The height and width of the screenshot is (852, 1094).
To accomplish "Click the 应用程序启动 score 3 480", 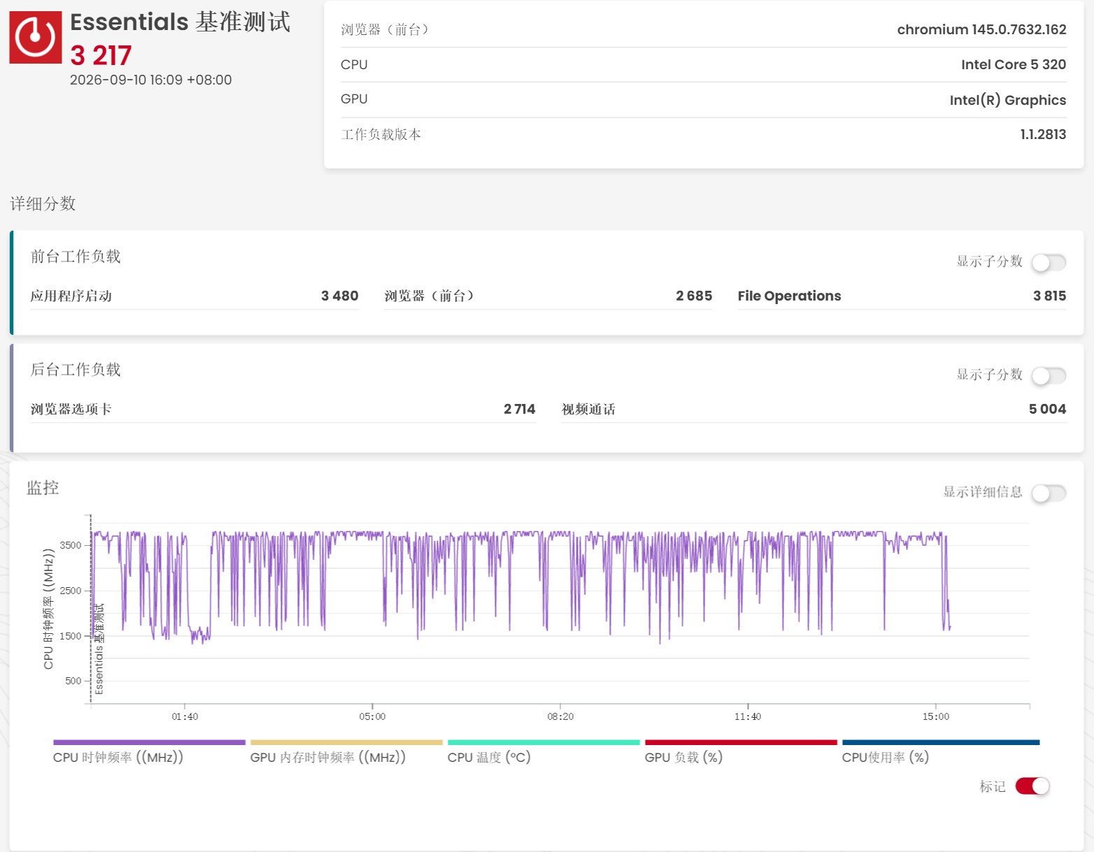I will point(340,296).
